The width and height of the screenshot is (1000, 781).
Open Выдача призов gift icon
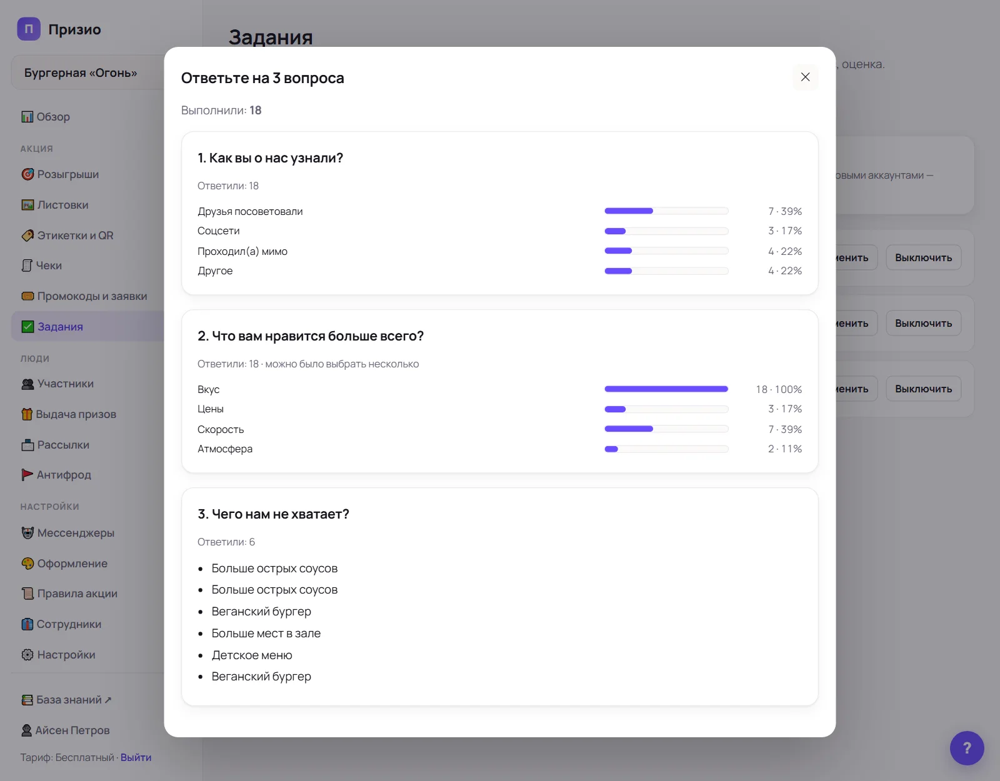(x=27, y=414)
